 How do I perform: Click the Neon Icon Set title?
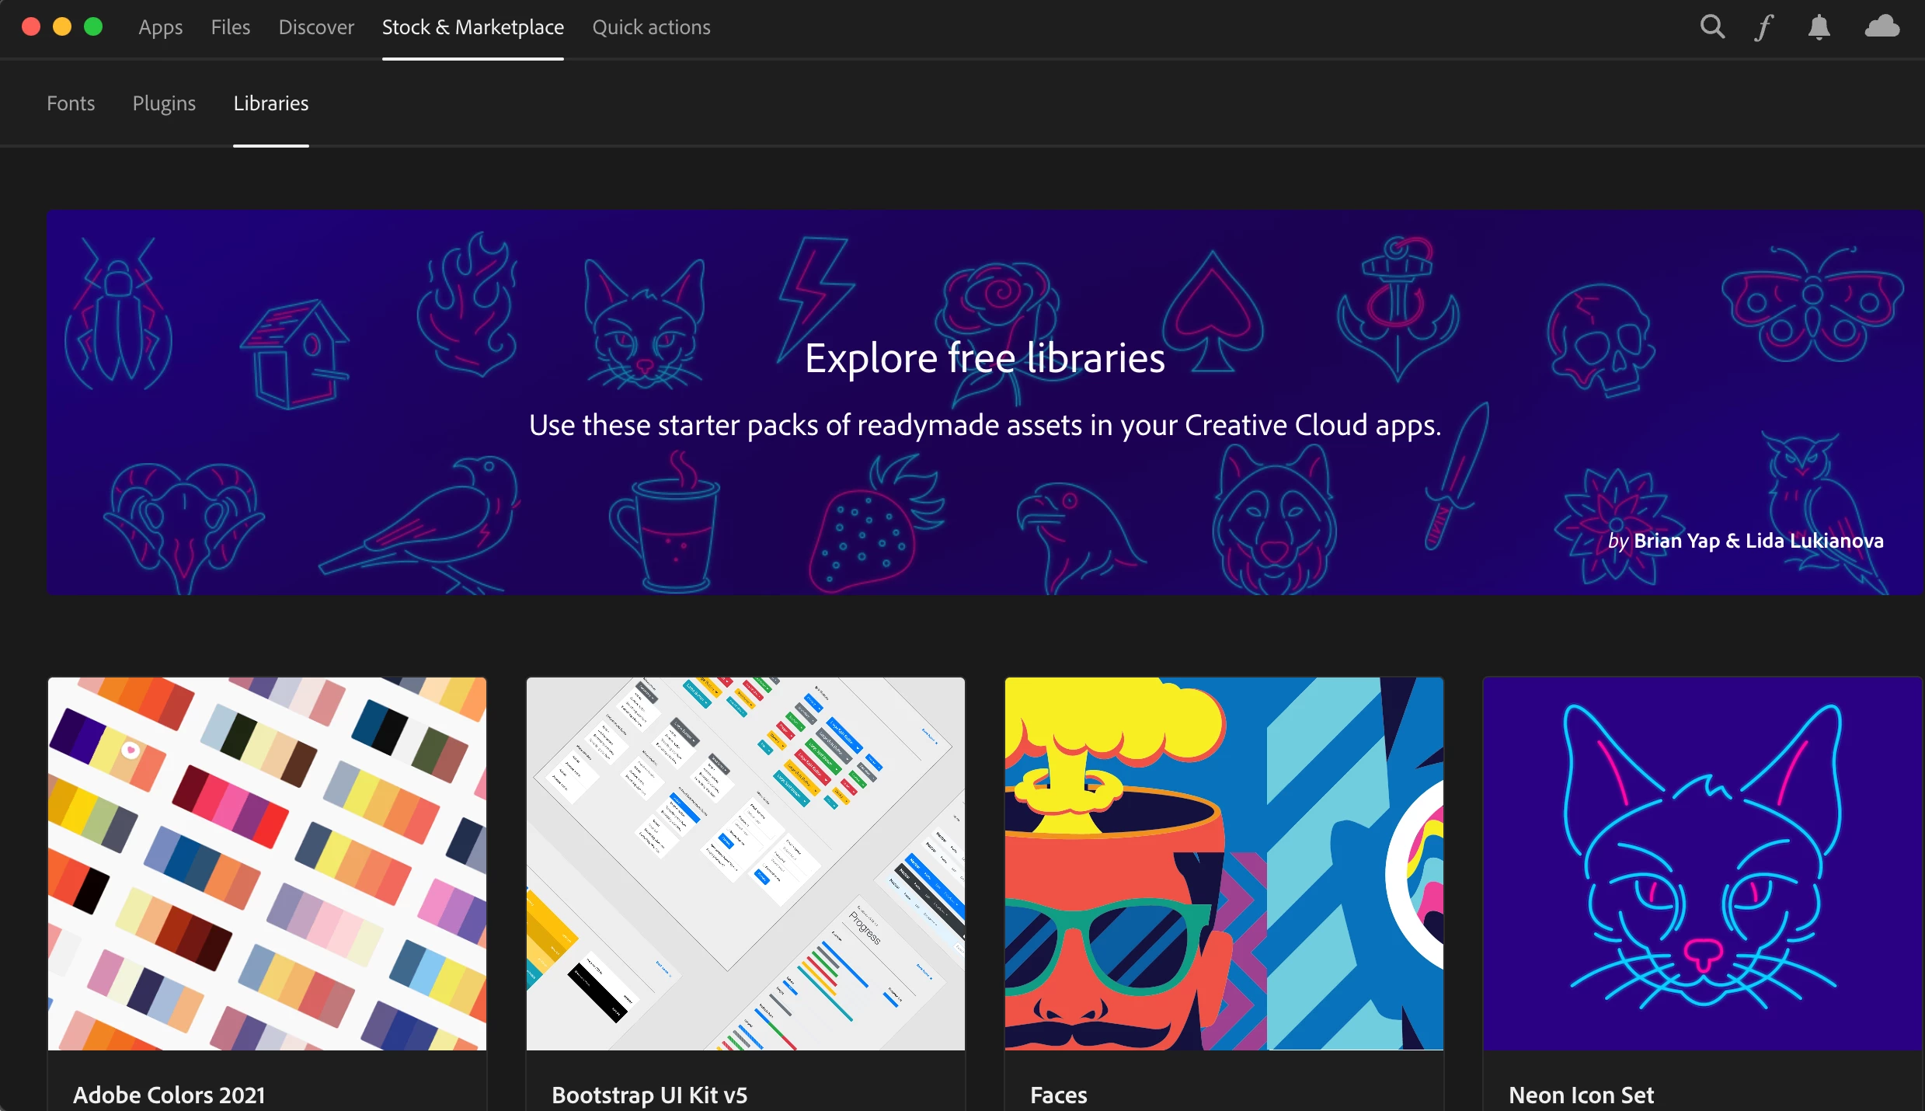pos(1581,1095)
